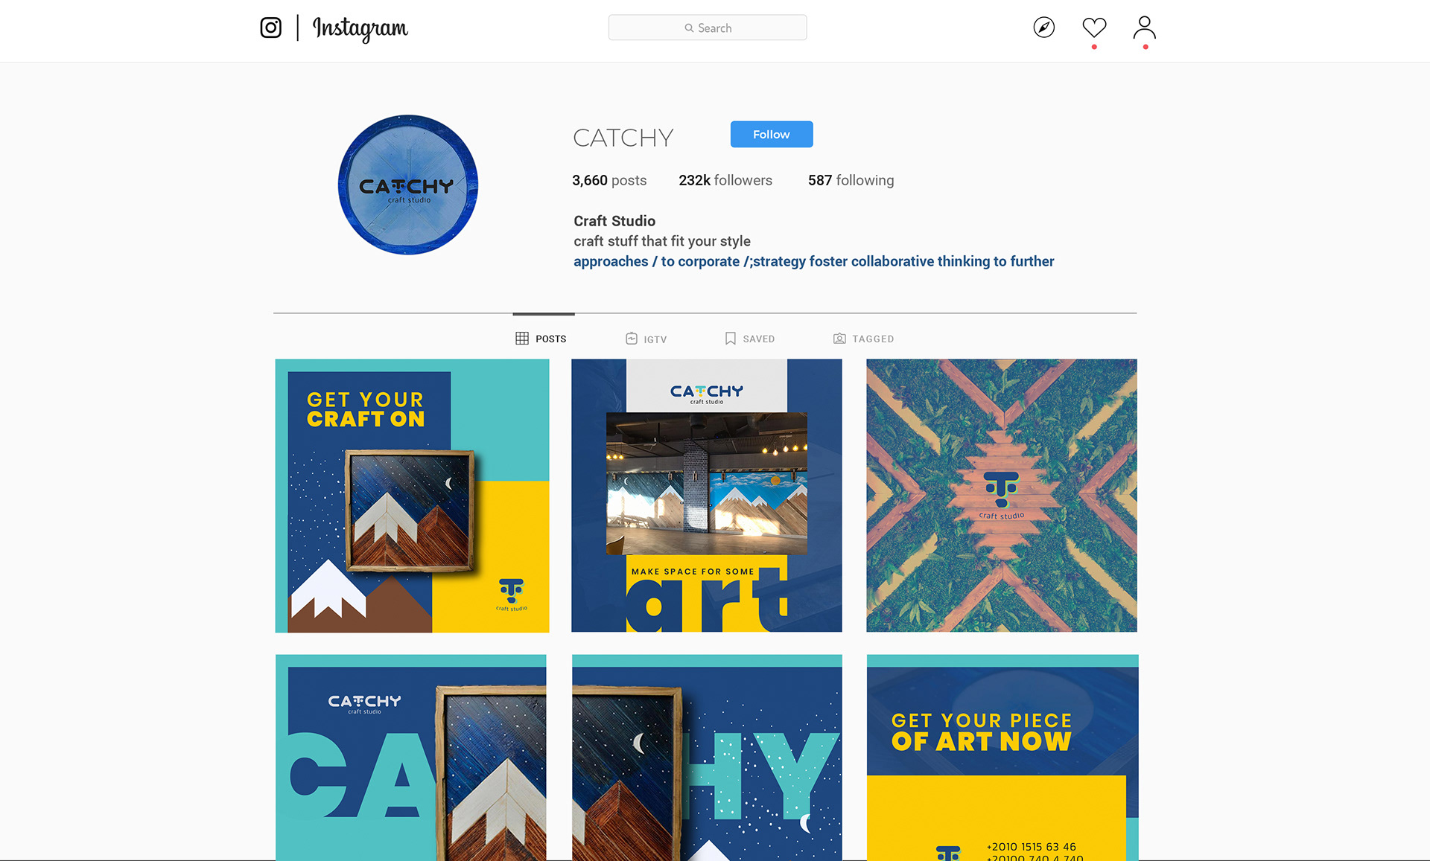
Task: Open the Make Space For Some Art post
Action: click(707, 496)
